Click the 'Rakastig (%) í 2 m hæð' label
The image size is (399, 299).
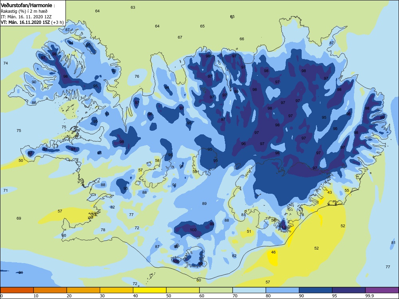[24, 11]
